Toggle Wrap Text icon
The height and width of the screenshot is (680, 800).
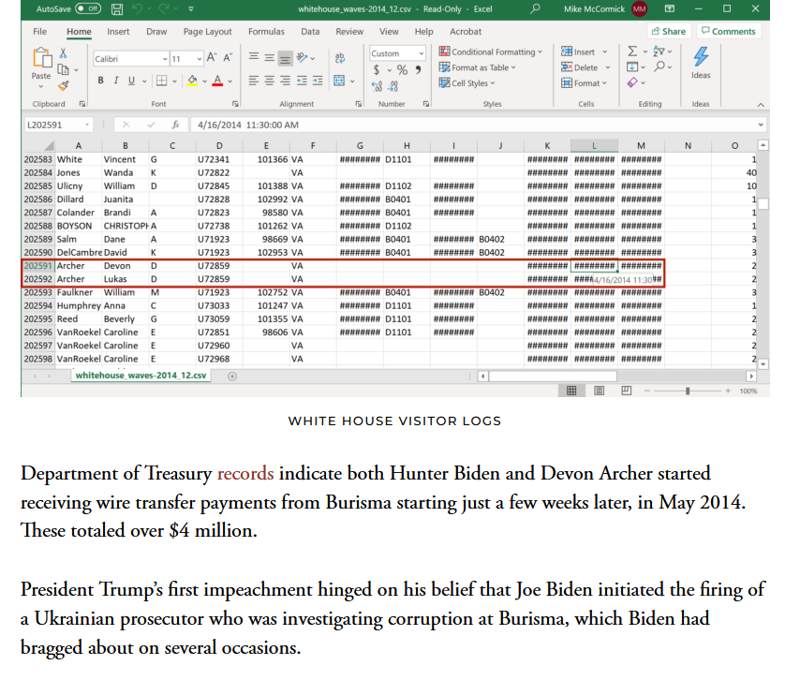(x=340, y=58)
